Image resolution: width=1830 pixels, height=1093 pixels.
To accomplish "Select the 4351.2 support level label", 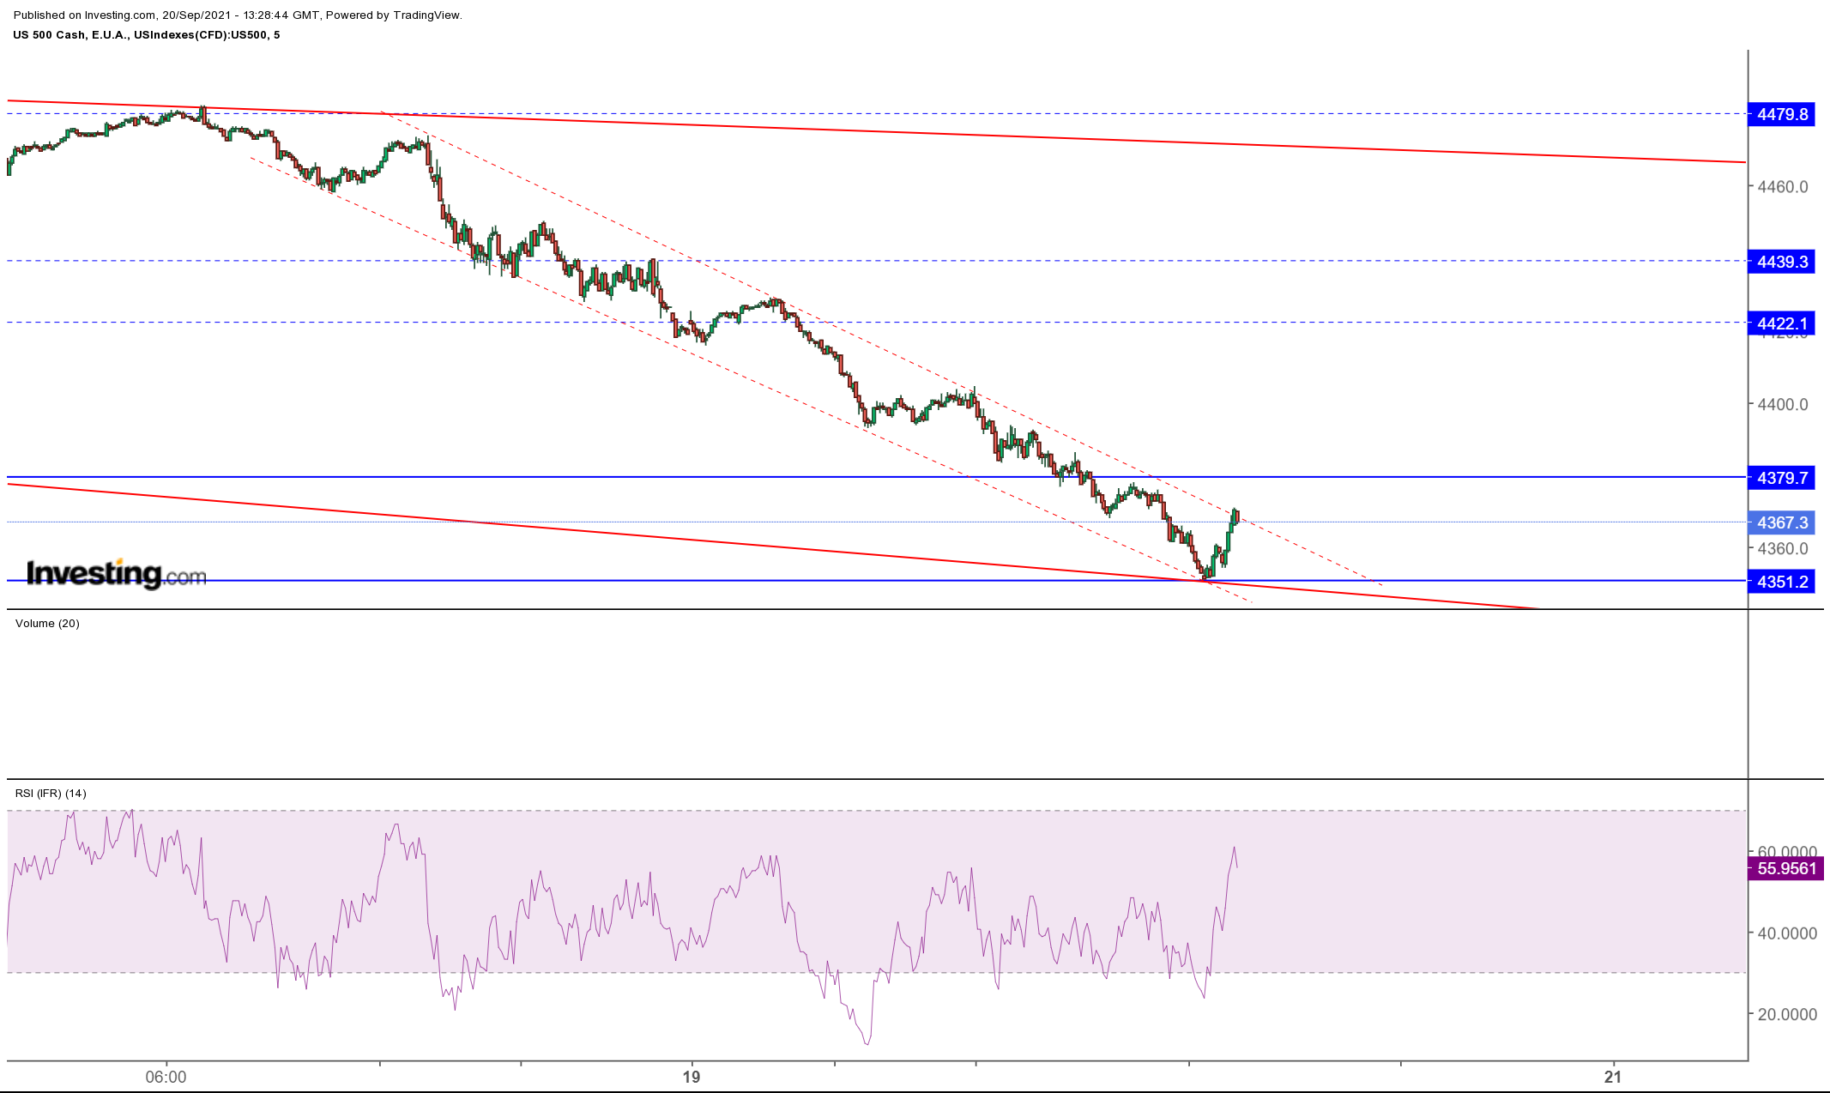I will 1781,582.
